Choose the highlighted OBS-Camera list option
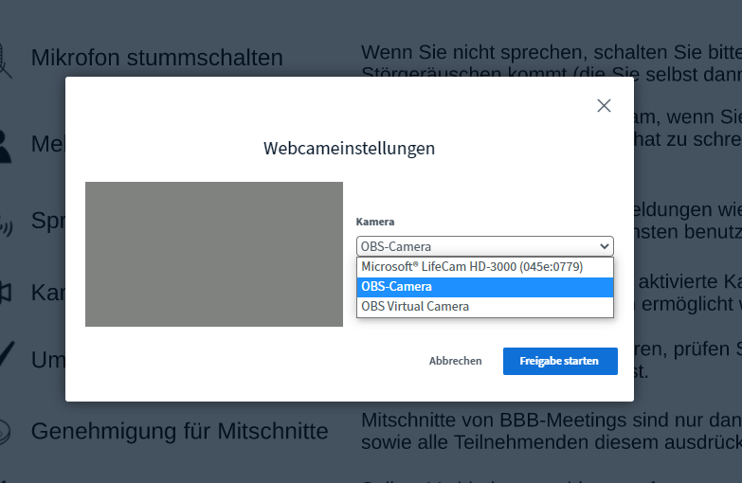Screen dimensions: 742x483 point(484,287)
